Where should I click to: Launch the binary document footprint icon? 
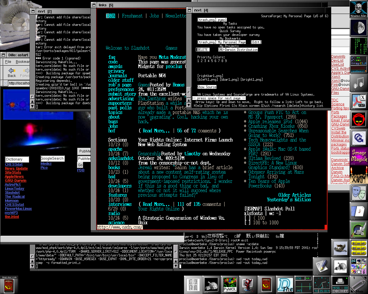click(x=359, y=211)
